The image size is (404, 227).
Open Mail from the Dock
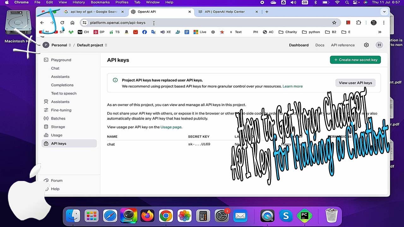pyautogui.click(x=240, y=216)
